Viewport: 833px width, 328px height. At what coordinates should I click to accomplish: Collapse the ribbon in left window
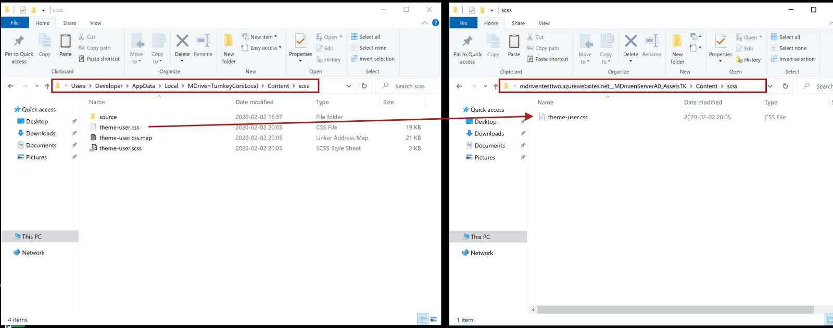click(x=425, y=23)
